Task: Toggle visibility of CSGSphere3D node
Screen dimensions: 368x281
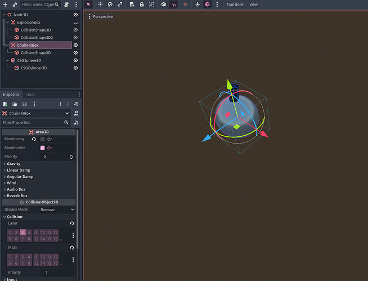Action: (75, 60)
